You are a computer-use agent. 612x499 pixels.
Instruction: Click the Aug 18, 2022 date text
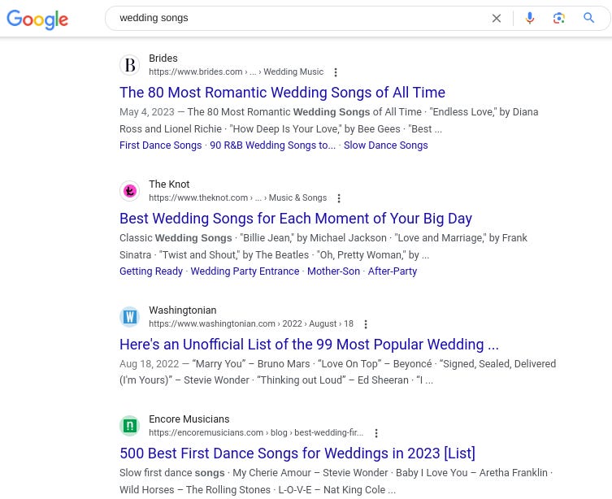click(x=149, y=364)
